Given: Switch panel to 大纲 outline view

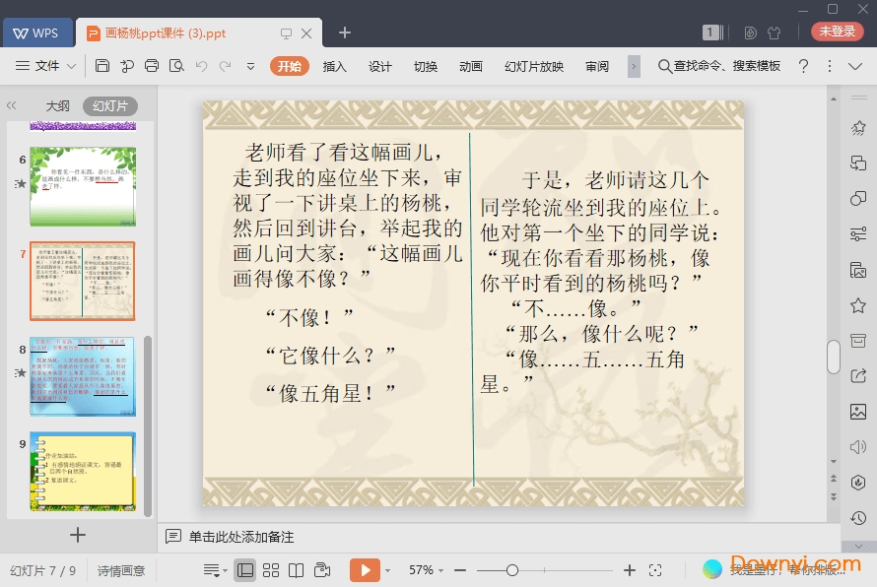Looking at the screenshot, I should pyautogui.click(x=57, y=106).
